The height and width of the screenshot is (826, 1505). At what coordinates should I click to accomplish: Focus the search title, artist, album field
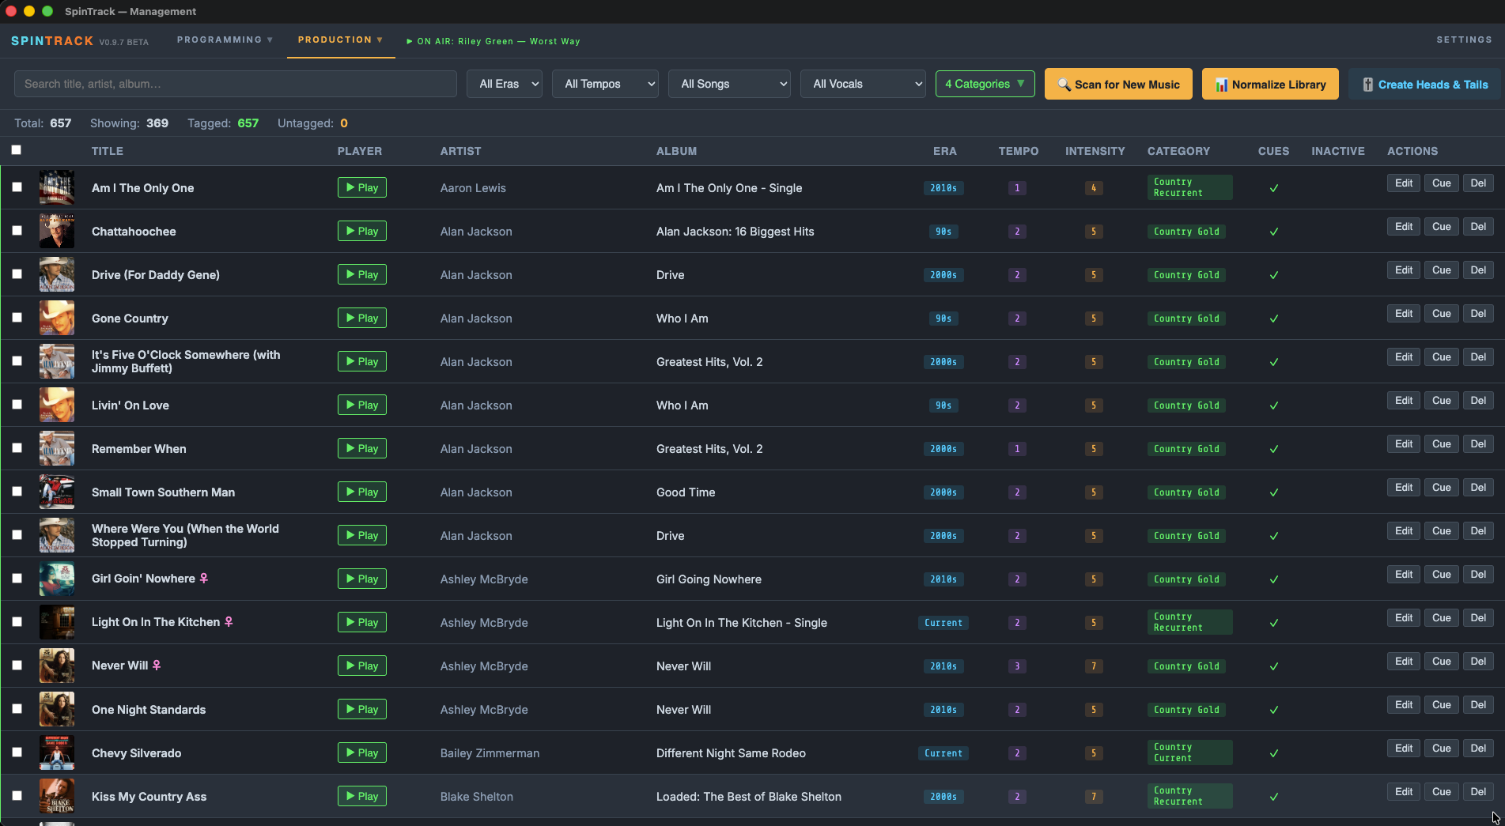pyautogui.click(x=236, y=84)
